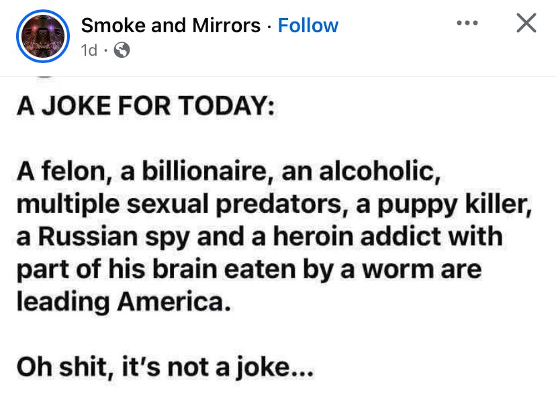This screenshot has height=396, width=556.
Task: Open the post's 1d timestamp link
Action: click(x=89, y=50)
